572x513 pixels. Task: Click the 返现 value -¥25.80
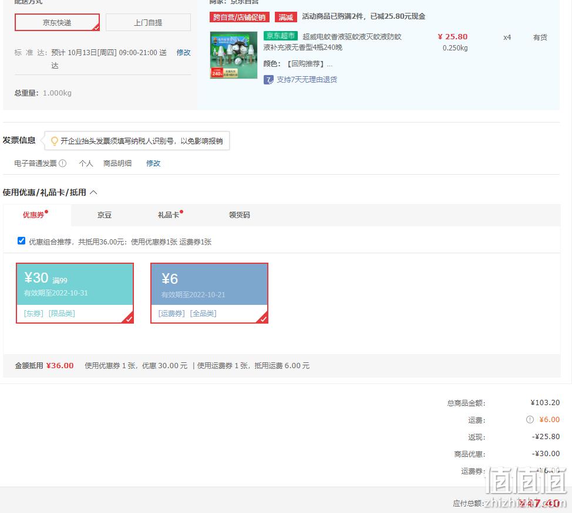(x=546, y=437)
